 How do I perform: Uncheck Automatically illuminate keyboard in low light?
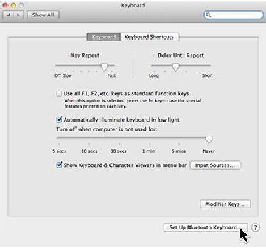(x=59, y=120)
